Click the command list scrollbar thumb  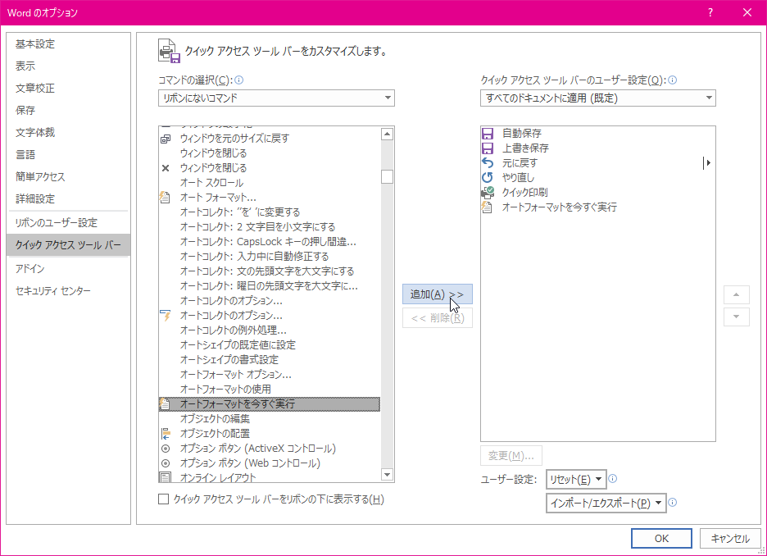[387, 176]
